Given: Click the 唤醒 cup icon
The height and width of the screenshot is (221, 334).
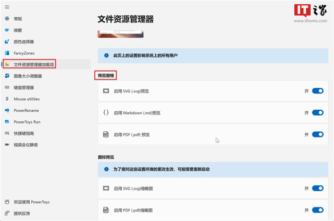Looking at the screenshot, I should pyautogui.click(x=7, y=30).
